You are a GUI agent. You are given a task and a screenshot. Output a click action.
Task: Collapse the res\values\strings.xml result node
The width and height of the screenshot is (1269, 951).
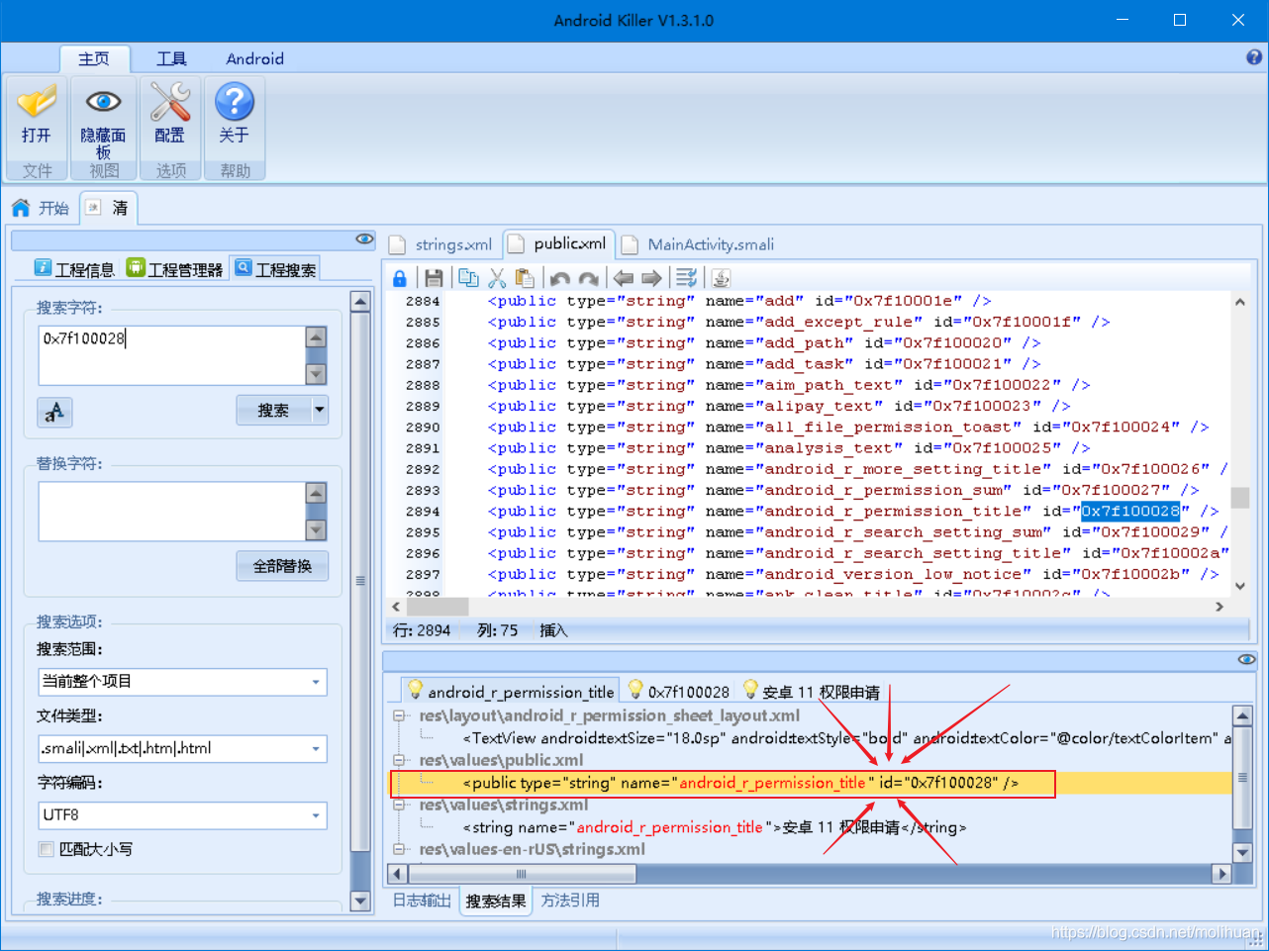tap(398, 805)
